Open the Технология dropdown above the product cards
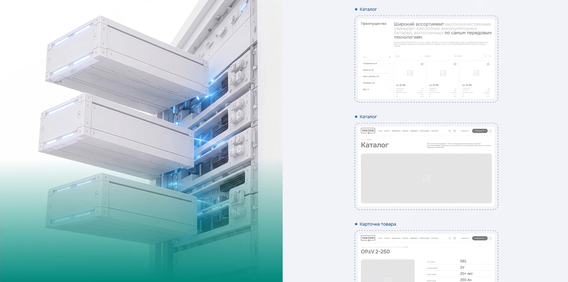This screenshot has width=568, height=282. [x=467, y=56]
